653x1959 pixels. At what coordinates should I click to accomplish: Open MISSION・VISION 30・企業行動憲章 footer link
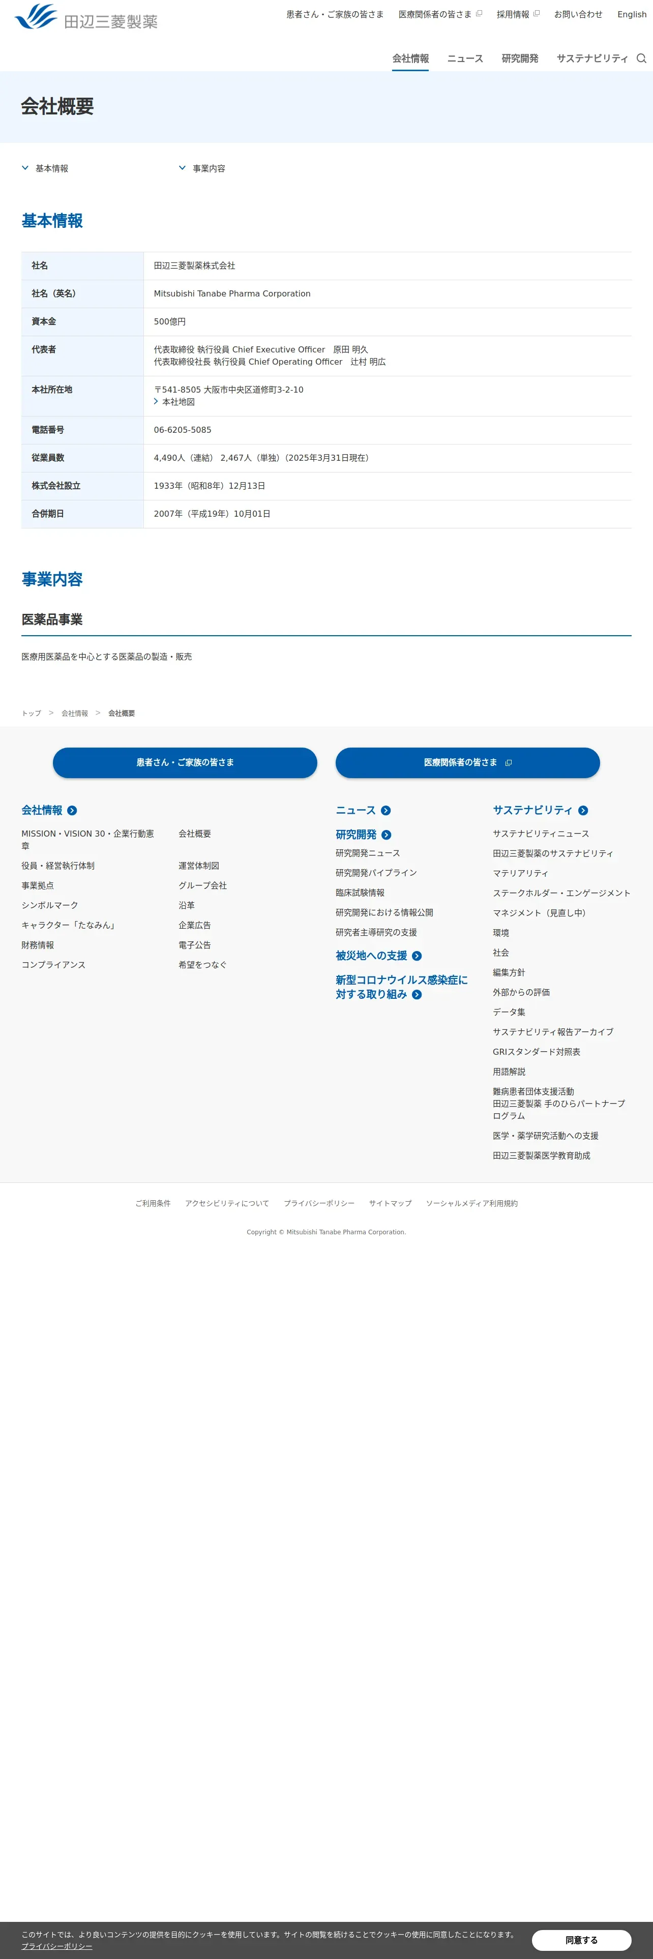pyautogui.click(x=87, y=840)
